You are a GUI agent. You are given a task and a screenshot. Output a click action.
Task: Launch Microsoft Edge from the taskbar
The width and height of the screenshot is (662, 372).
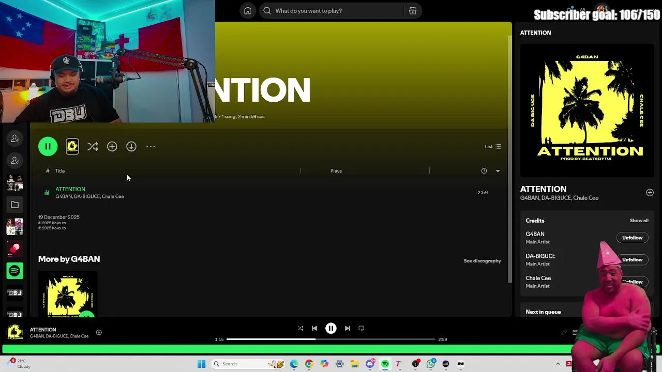pyautogui.click(x=294, y=364)
